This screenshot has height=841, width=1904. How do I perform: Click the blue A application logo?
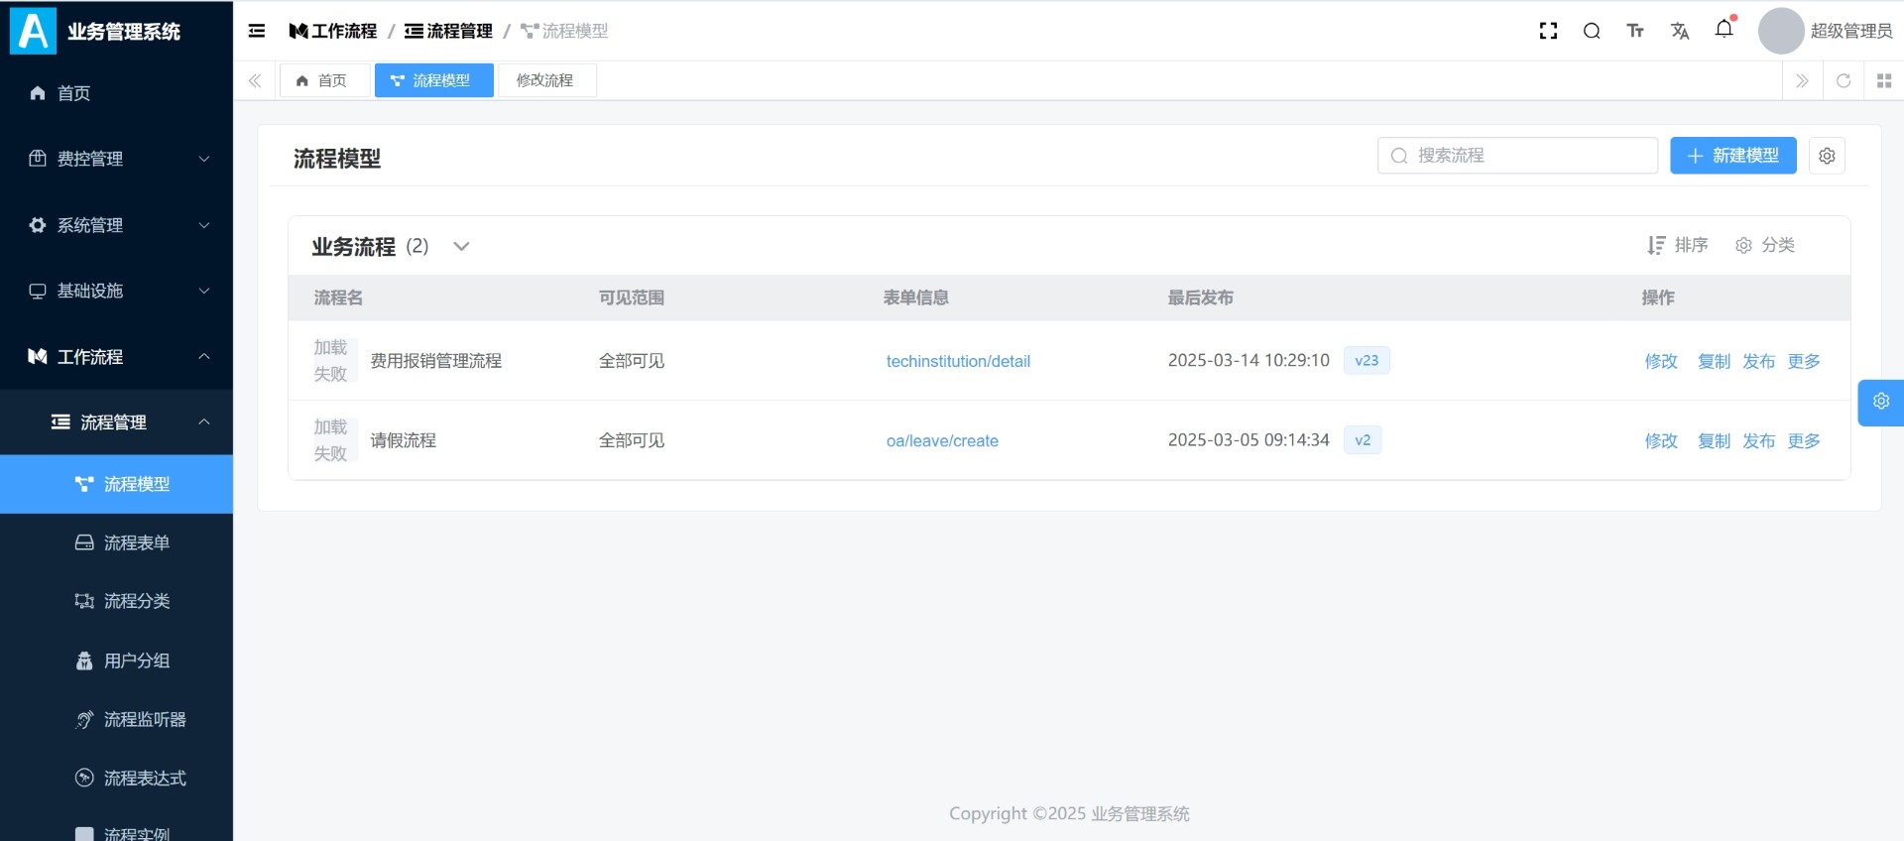tap(33, 31)
